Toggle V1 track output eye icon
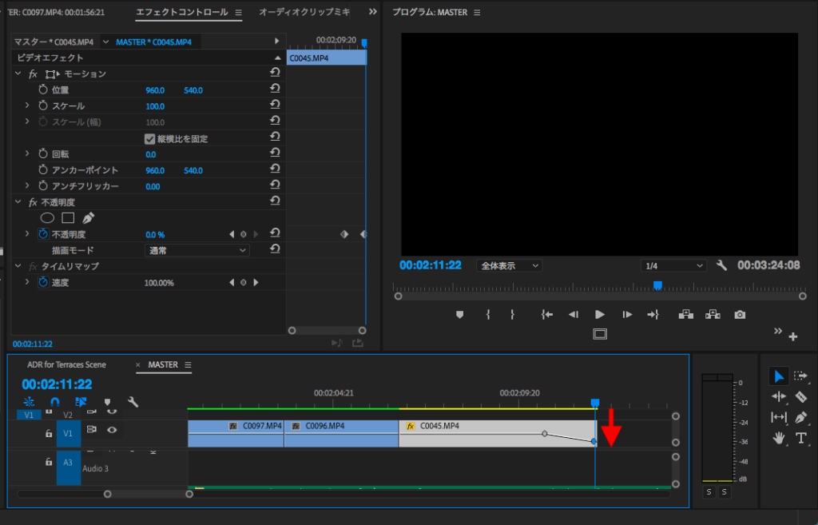 pos(112,430)
